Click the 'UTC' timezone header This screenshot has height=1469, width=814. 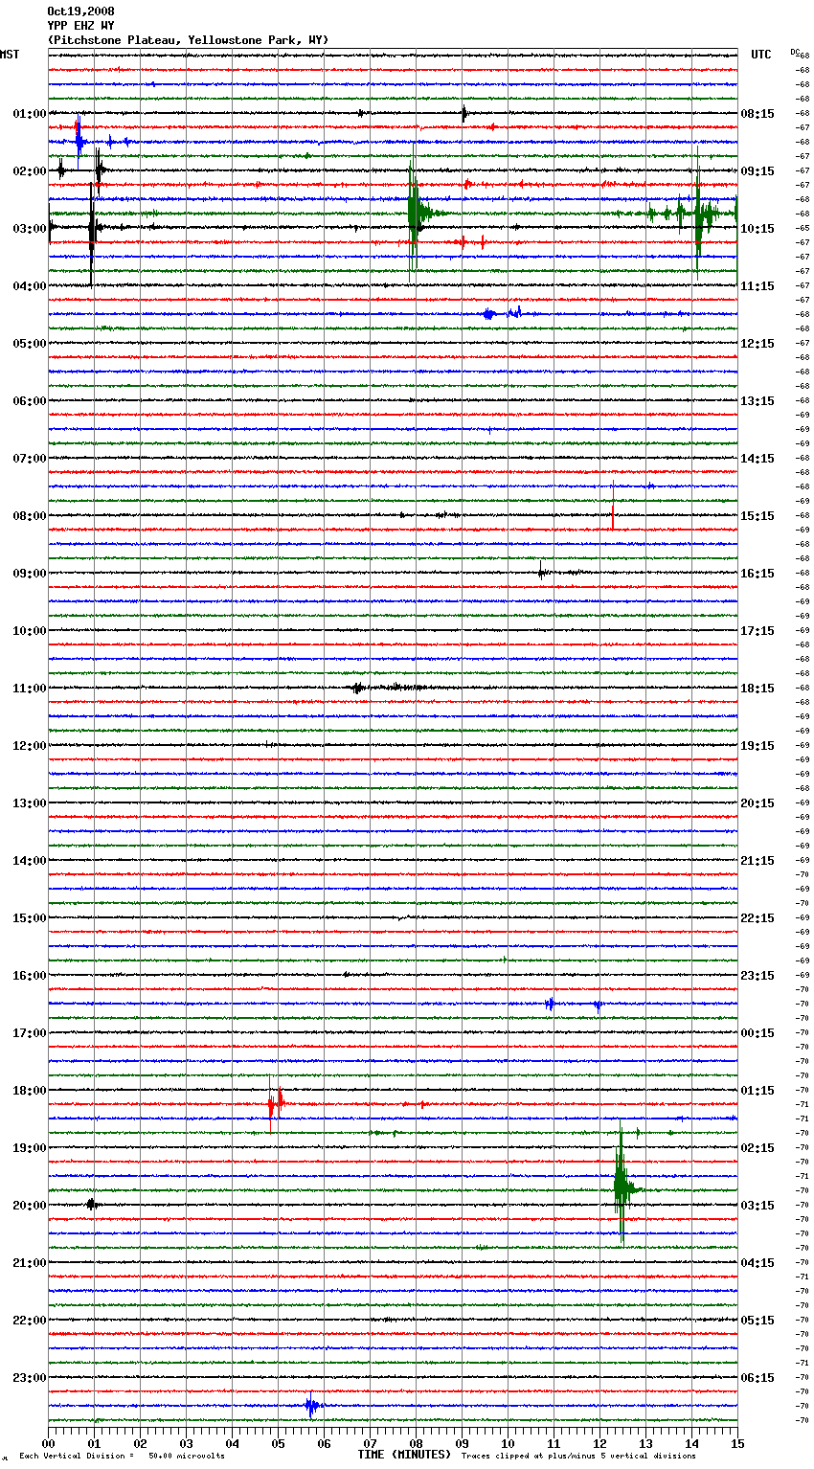761,55
